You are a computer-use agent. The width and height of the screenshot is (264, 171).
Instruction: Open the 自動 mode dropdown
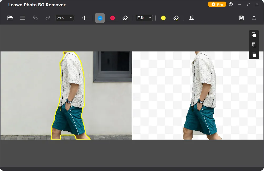[x=144, y=18]
